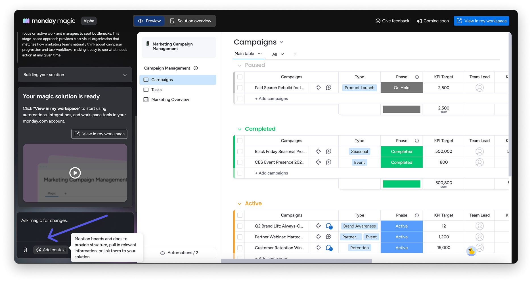Tick checkbox for Paid Search Rebuild row
Image resolution: width=532 pixels, height=282 pixels.
(240, 88)
